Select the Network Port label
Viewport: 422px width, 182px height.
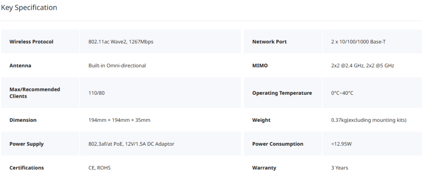coord(269,42)
